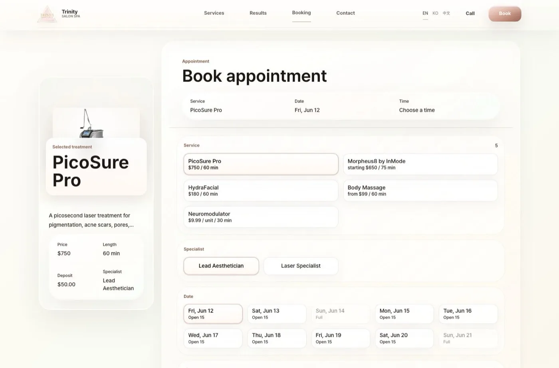Choose date Sat, Jun 20
This screenshot has height=368, width=559.
(404, 338)
